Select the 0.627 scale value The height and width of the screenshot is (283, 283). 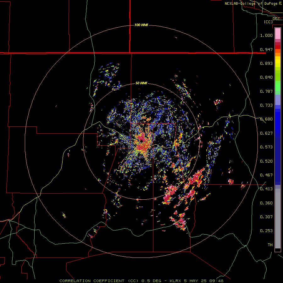pos(266,133)
